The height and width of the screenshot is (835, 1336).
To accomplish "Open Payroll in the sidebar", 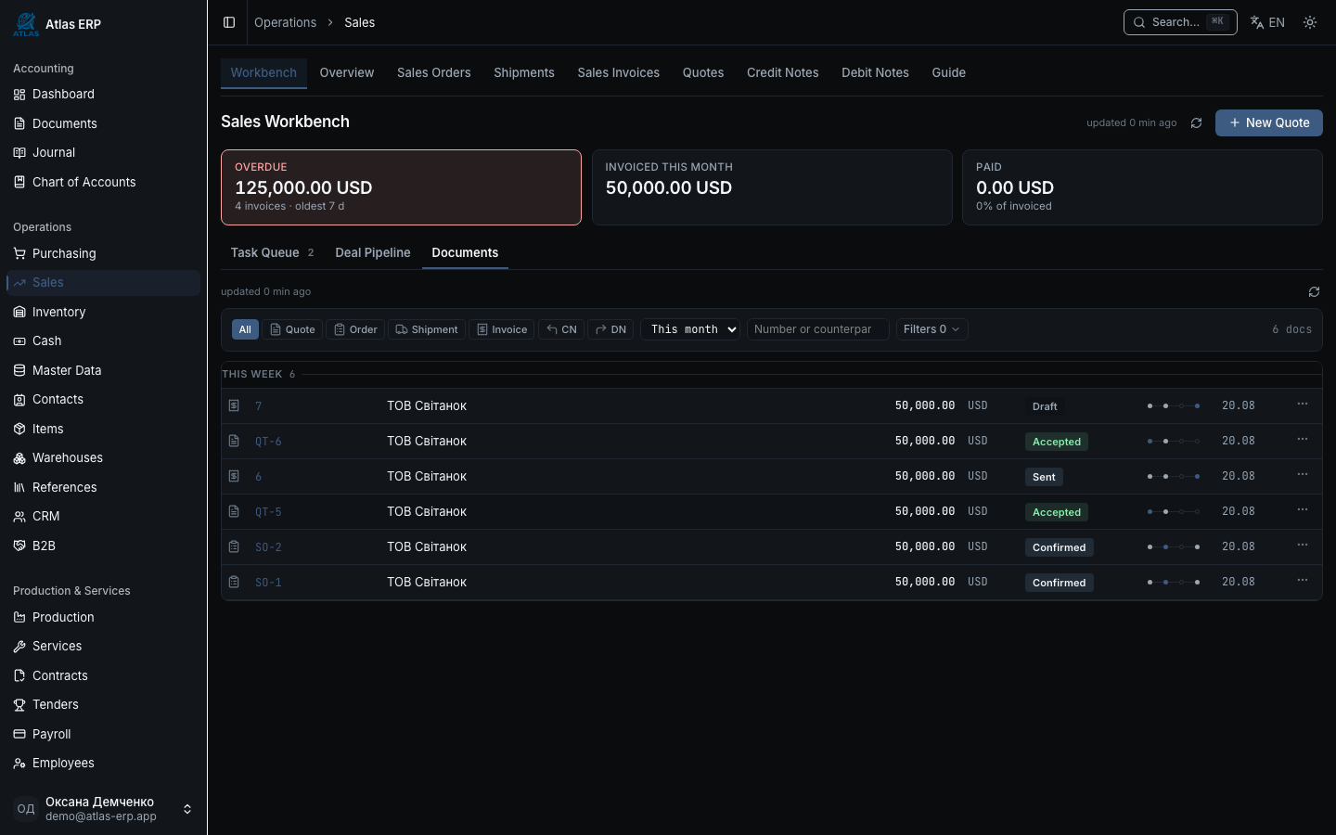I will (x=103, y=734).
